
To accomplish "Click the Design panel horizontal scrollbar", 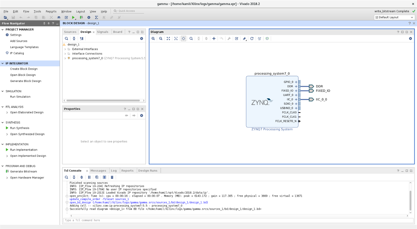I will coord(103,101).
